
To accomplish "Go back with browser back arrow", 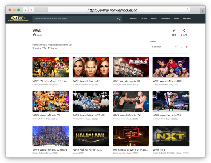I will point(25,10).
